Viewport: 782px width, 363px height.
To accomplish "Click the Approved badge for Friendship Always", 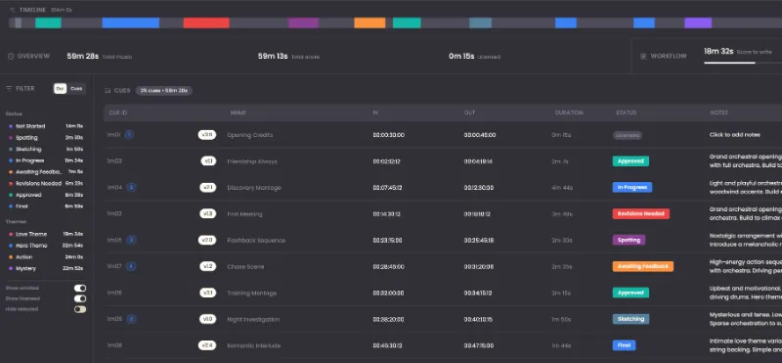I will (630, 161).
